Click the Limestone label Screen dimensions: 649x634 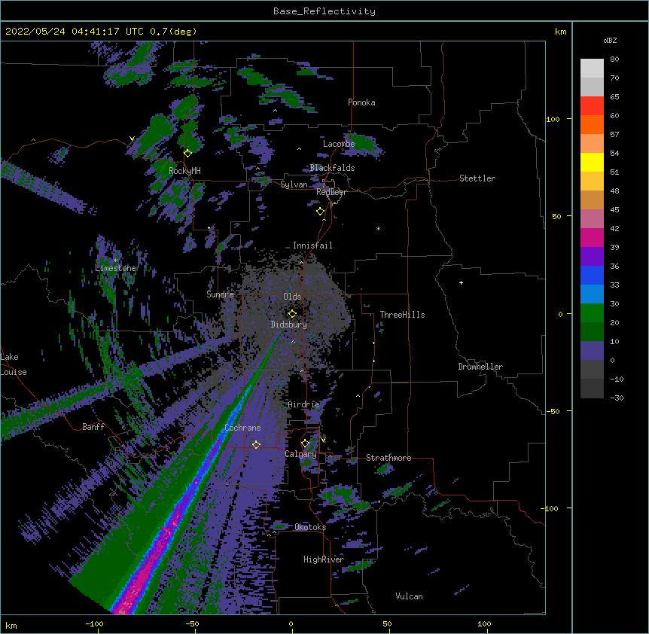point(115,268)
